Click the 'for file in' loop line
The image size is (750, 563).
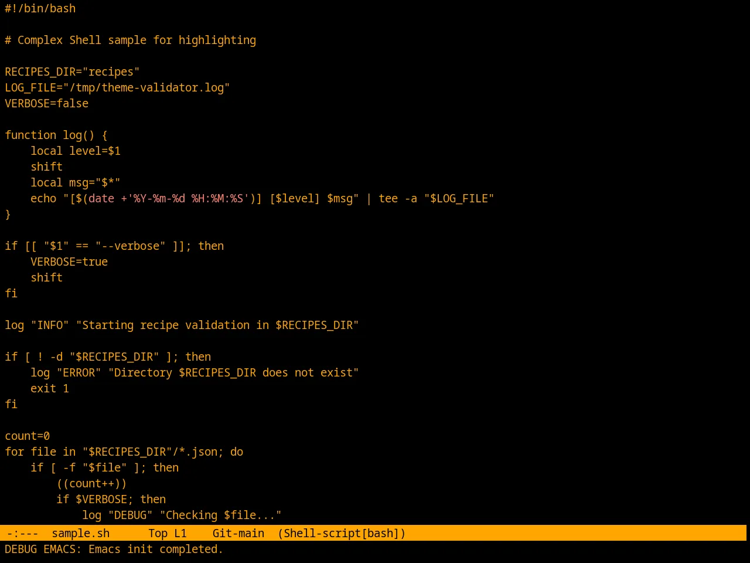coord(124,452)
